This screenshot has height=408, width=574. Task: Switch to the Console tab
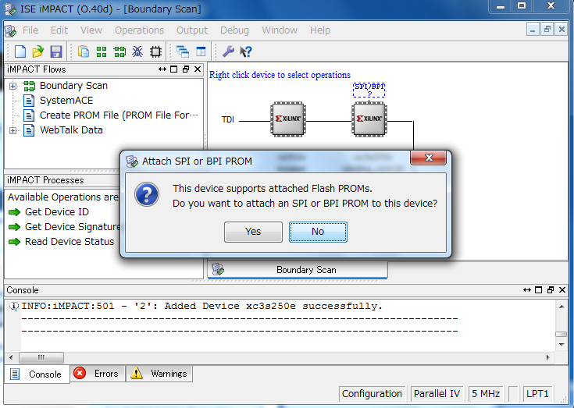pos(37,374)
